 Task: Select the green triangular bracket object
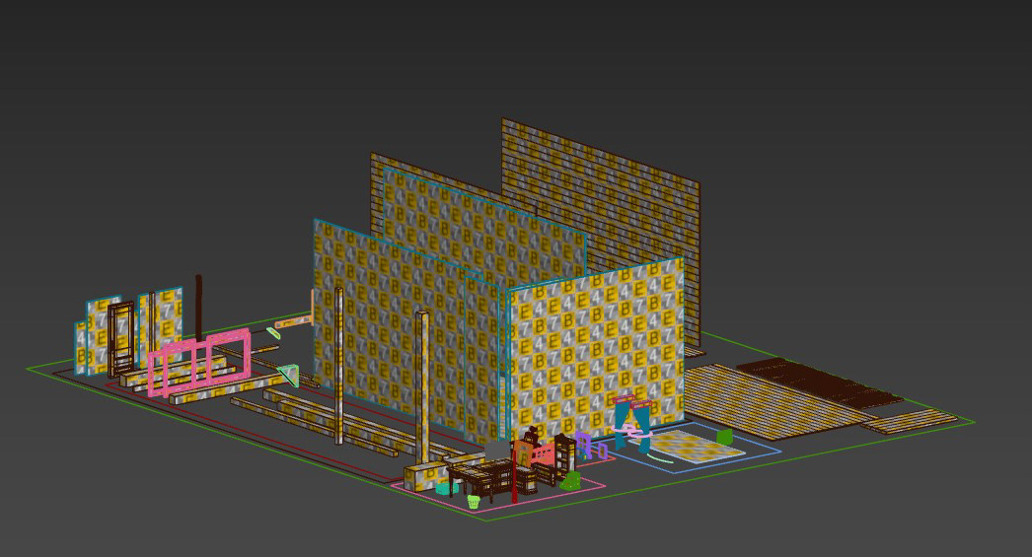pos(289,376)
